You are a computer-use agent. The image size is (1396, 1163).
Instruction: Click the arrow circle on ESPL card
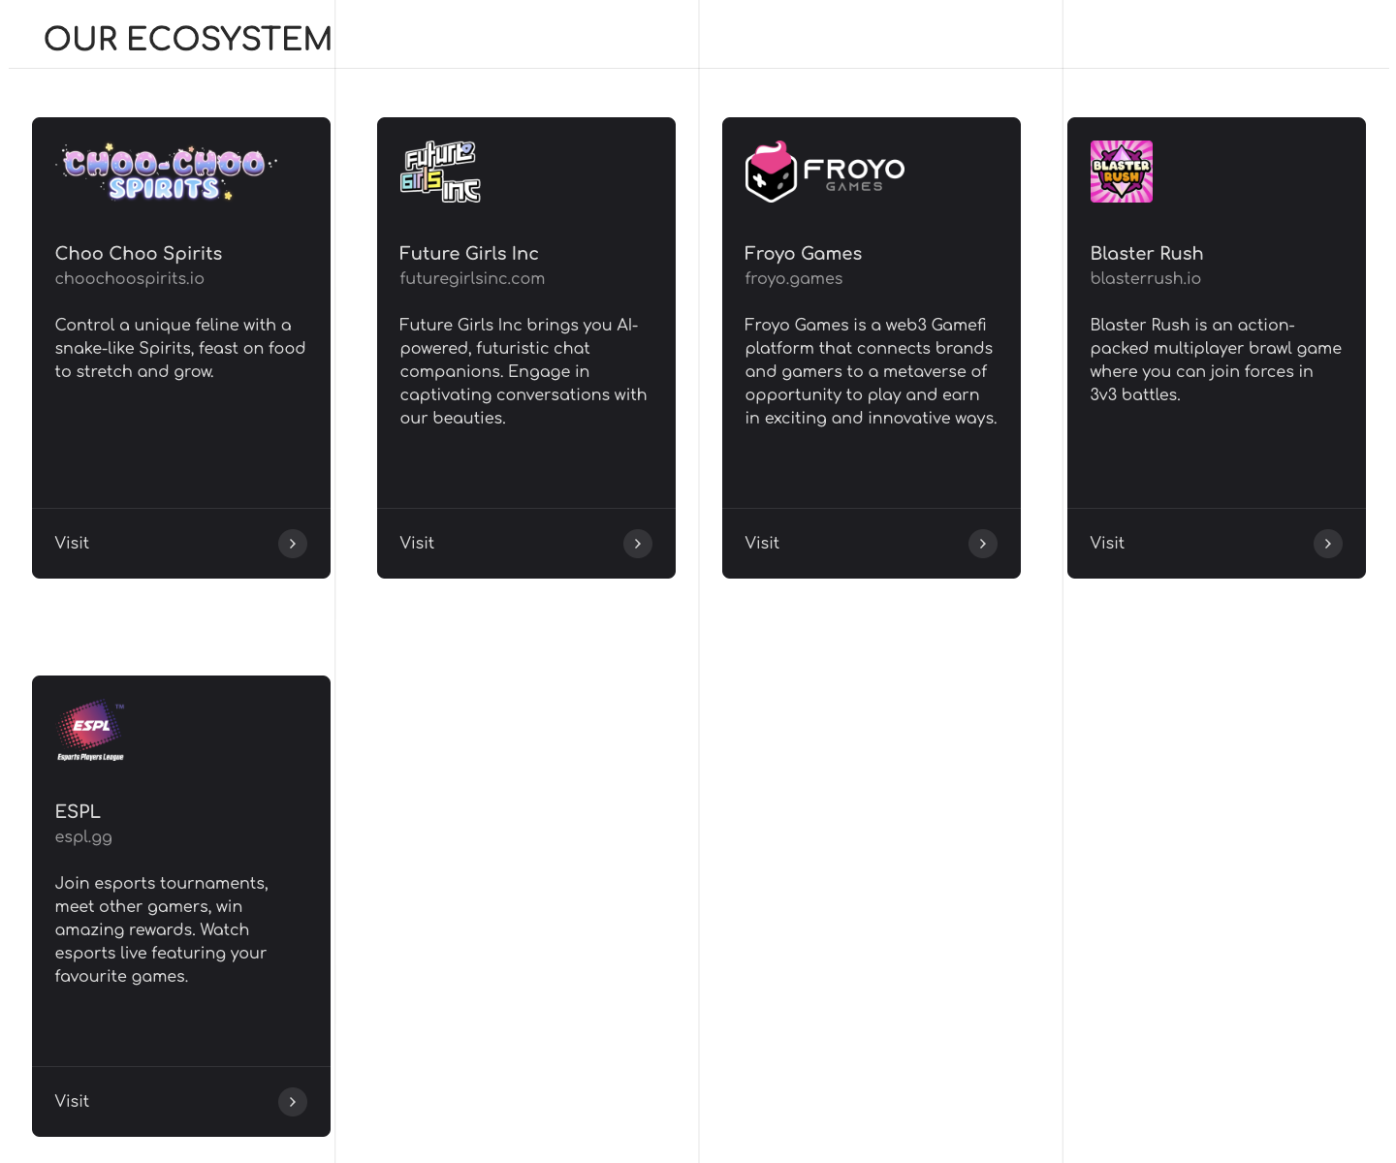point(293,1102)
